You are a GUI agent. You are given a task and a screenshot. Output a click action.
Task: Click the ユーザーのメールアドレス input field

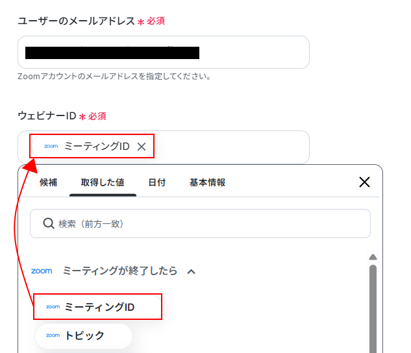[164, 53]
